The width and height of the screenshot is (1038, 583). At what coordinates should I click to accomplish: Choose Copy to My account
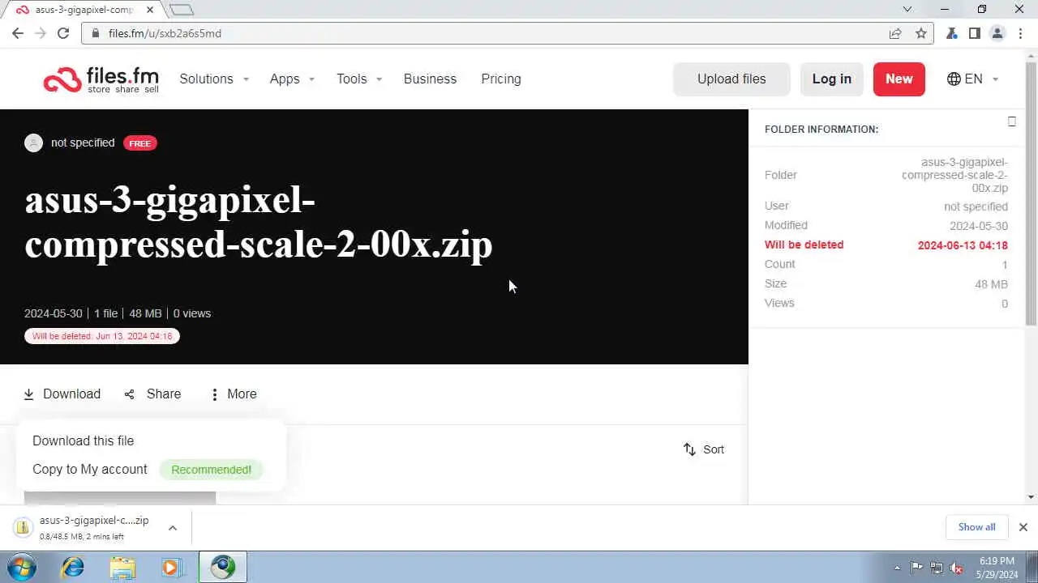coord(90,469)
